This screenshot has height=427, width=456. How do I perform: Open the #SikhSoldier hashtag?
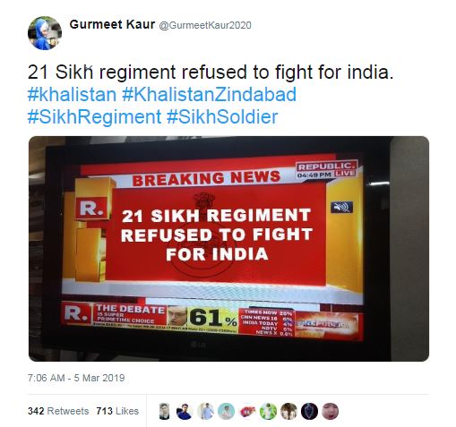tap(222, 116)
